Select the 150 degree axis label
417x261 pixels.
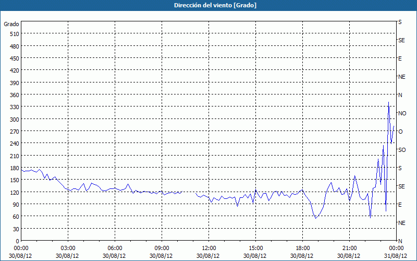pyautogui.click(x=15, y=180)
